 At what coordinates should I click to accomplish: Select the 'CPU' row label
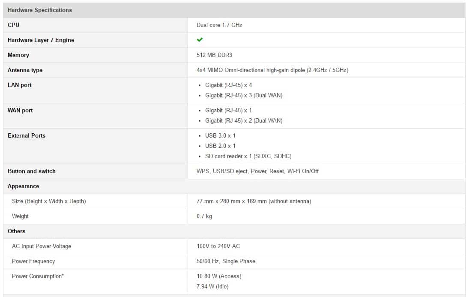[x=13, y=25]
